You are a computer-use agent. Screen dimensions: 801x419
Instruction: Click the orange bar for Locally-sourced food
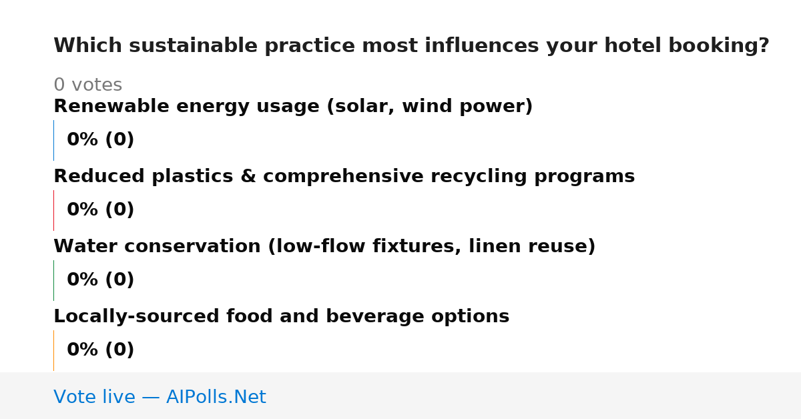tap(53, 350)
